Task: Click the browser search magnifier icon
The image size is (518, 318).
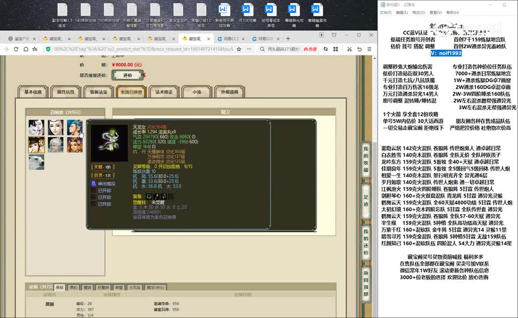Action: [x=262, y=49]
